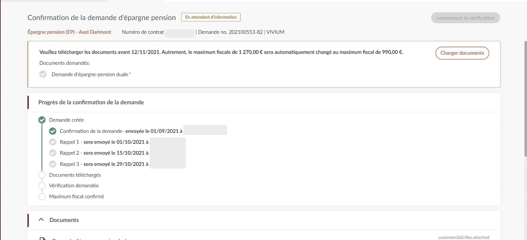Click the grey Rappel 3 check icon
Image resolution: width=527 pixels, height=240 pixels.
pyautogui.click(x=53, y=164)
